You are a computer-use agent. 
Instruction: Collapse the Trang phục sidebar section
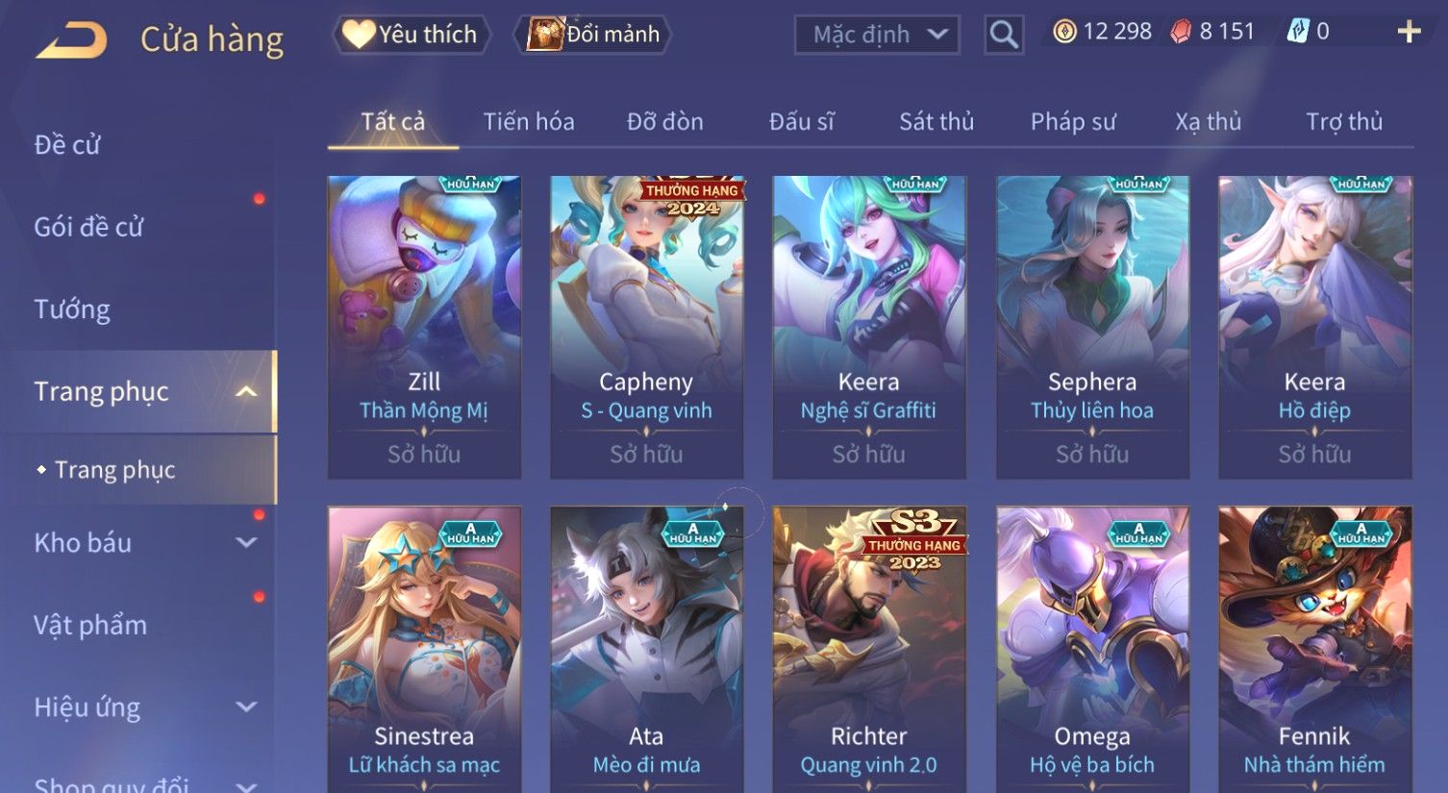point(246,391)
